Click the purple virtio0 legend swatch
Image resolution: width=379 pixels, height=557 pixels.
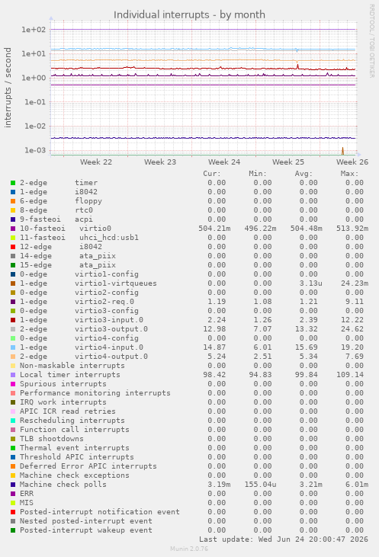pos(13,229)
